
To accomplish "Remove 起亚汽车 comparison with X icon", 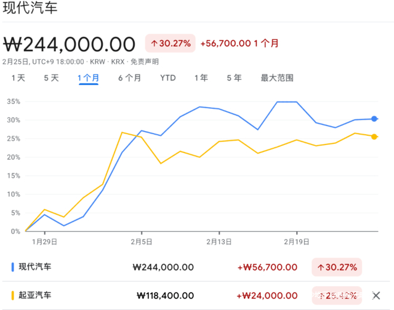I will click(x=376, y=295).
